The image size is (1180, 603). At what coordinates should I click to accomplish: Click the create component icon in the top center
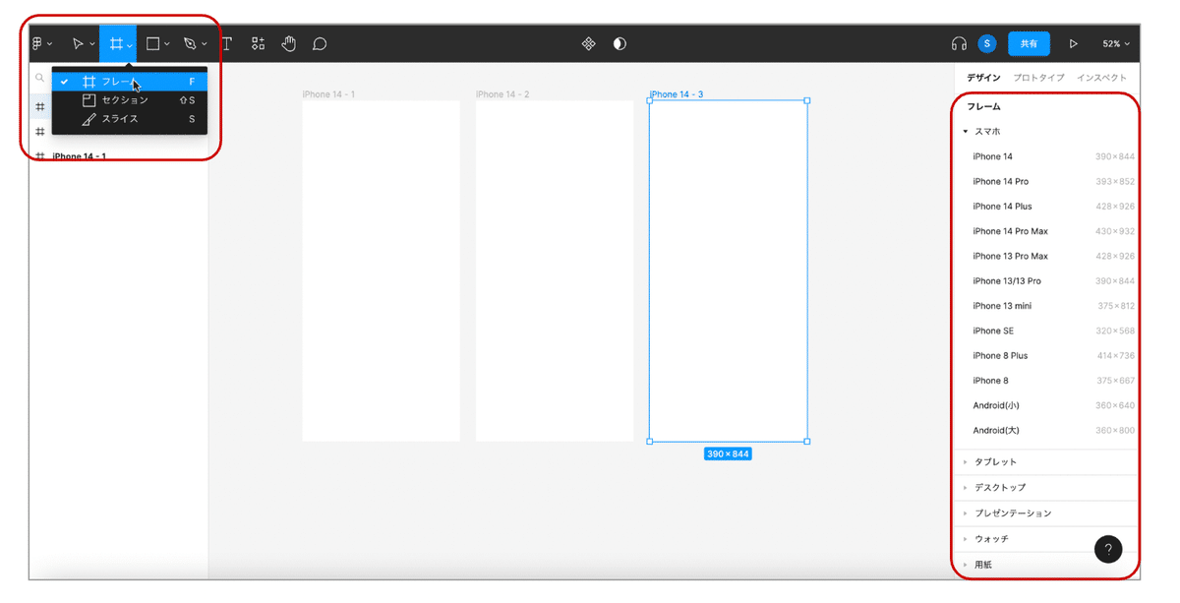588,44
